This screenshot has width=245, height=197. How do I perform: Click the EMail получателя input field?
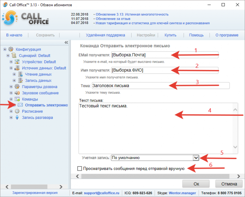(165, 55)
